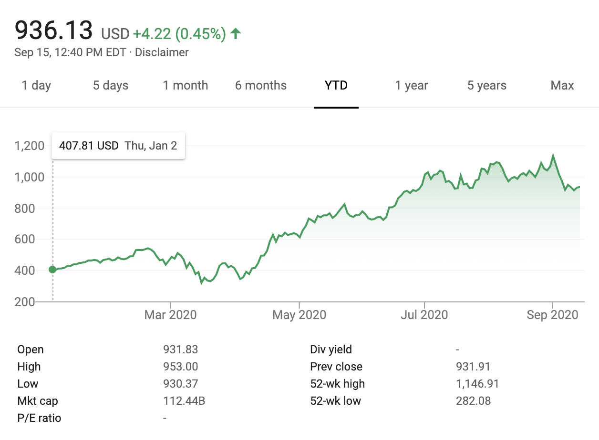The image size is (599, 440).
Task: Click the Prev close value 931.91
Action: tap(473, 367)
